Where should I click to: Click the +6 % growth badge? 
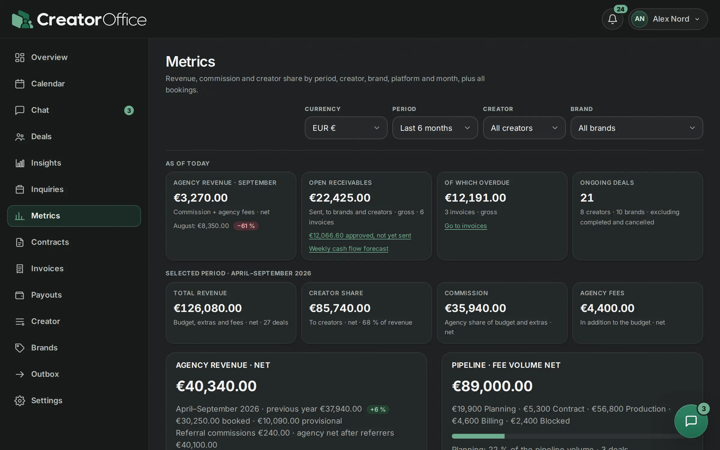pyautogui.click(x=378, y=409)
